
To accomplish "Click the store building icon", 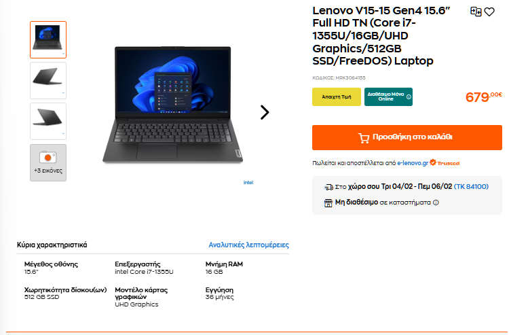I will click(328, 203).
